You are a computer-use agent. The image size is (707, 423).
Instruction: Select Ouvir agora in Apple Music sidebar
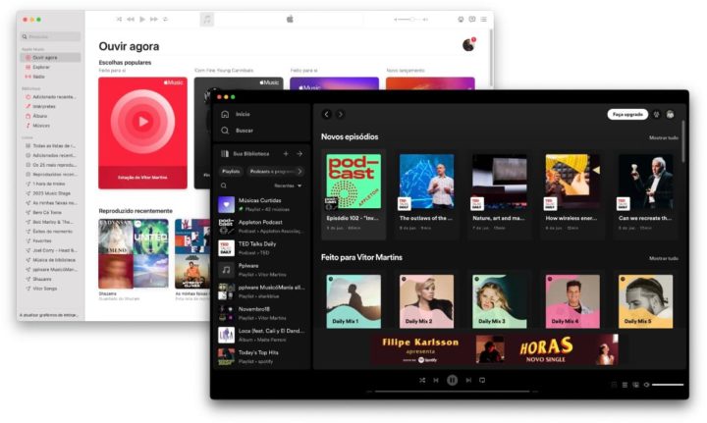tap(50, 58)
